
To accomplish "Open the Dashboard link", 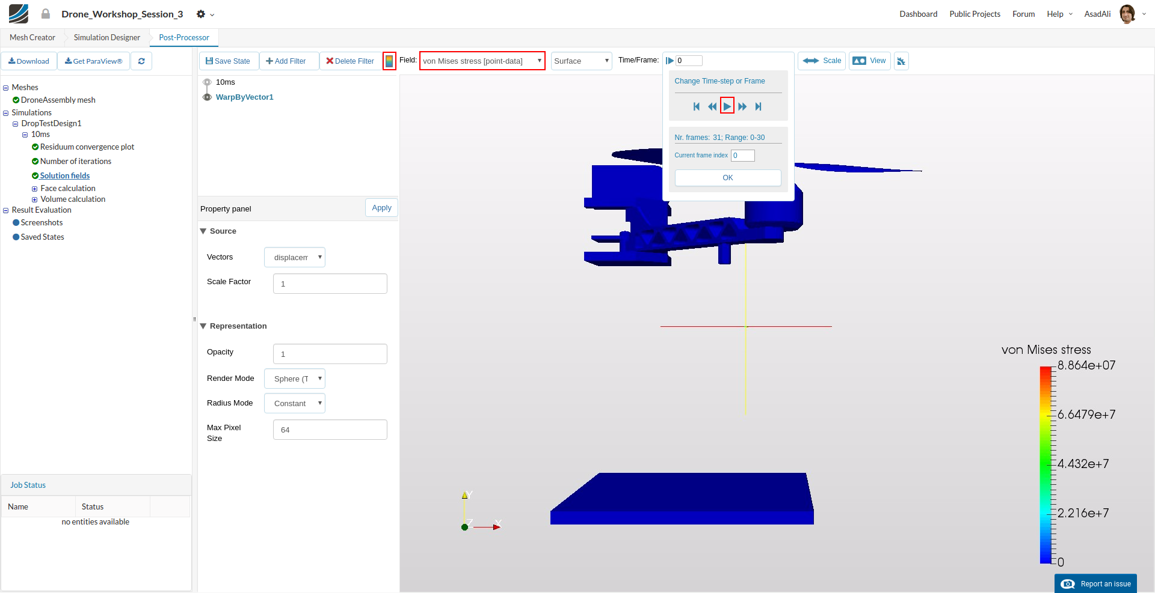I will tap(919, 14).
